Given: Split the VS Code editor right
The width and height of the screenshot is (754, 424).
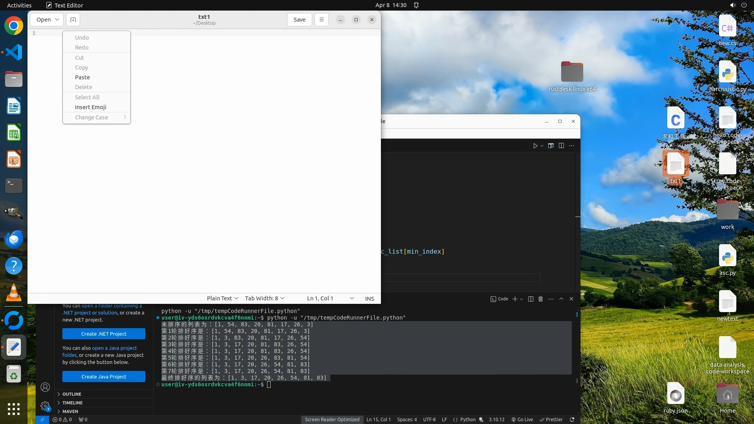Looking at the screenshot, I should [561, 146].
